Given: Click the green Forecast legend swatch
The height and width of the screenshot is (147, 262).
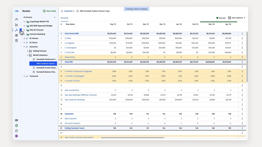Looking at the screenshot, I should tap(217, 18).
